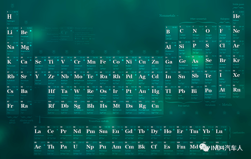
Task: Choose the Carbon (C) element tile
Action: click(185, 32)
